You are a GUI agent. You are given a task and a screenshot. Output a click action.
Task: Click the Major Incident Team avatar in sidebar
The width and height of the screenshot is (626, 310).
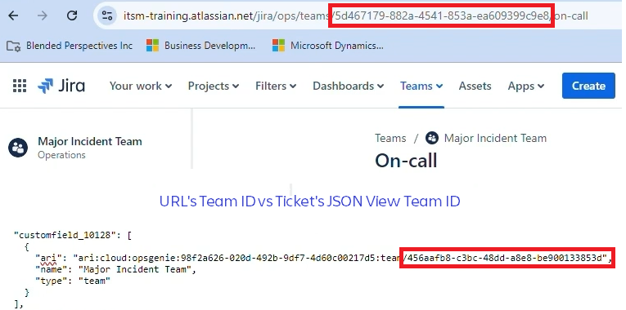click(x=18, y=148)
